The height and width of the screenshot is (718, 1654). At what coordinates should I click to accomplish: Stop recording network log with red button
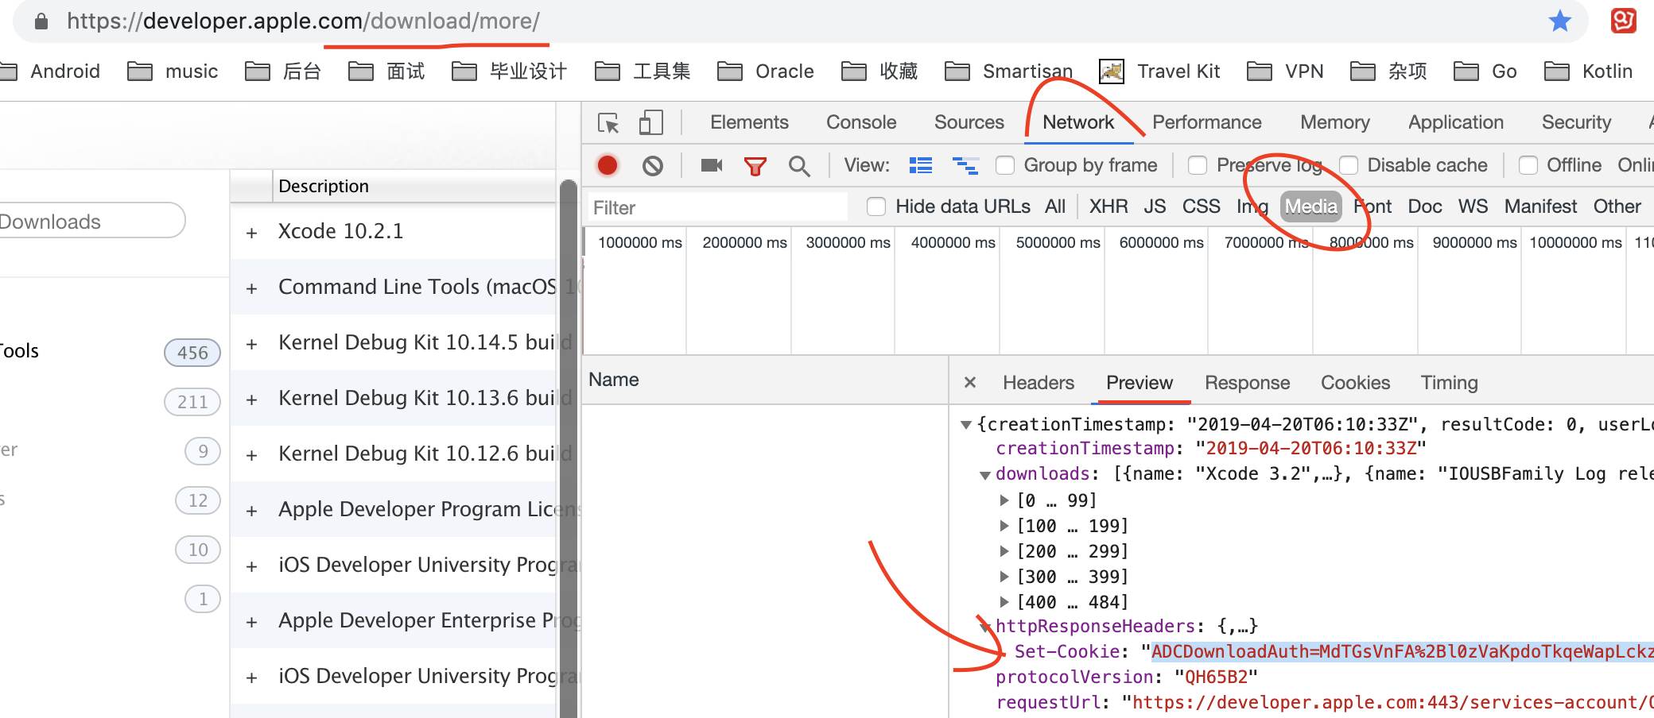pos(608,165)
